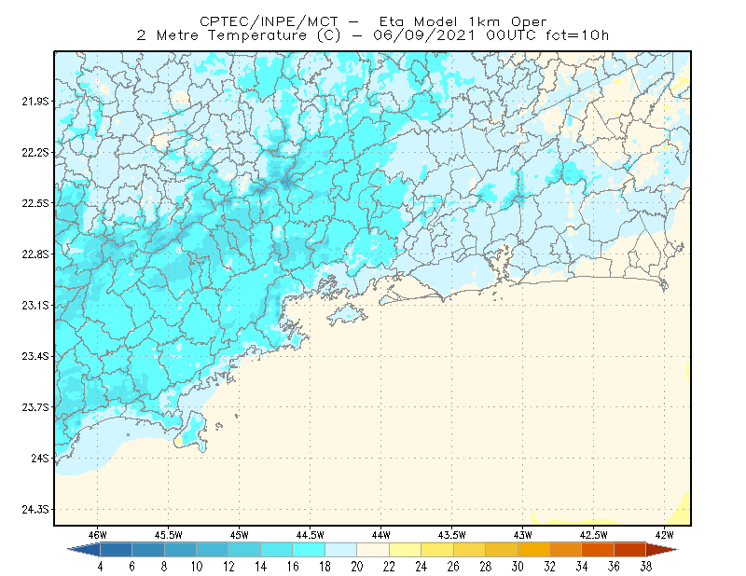Pick the 28–30 legend color swatch
The height and width of the screenshot is (576, 746).
click(x=502, y=550)
